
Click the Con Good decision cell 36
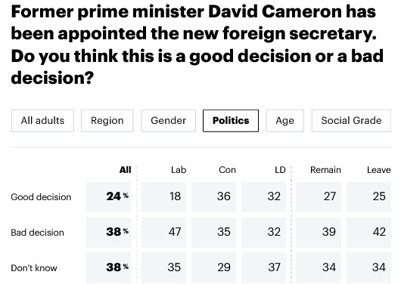(x=213, y=197)
